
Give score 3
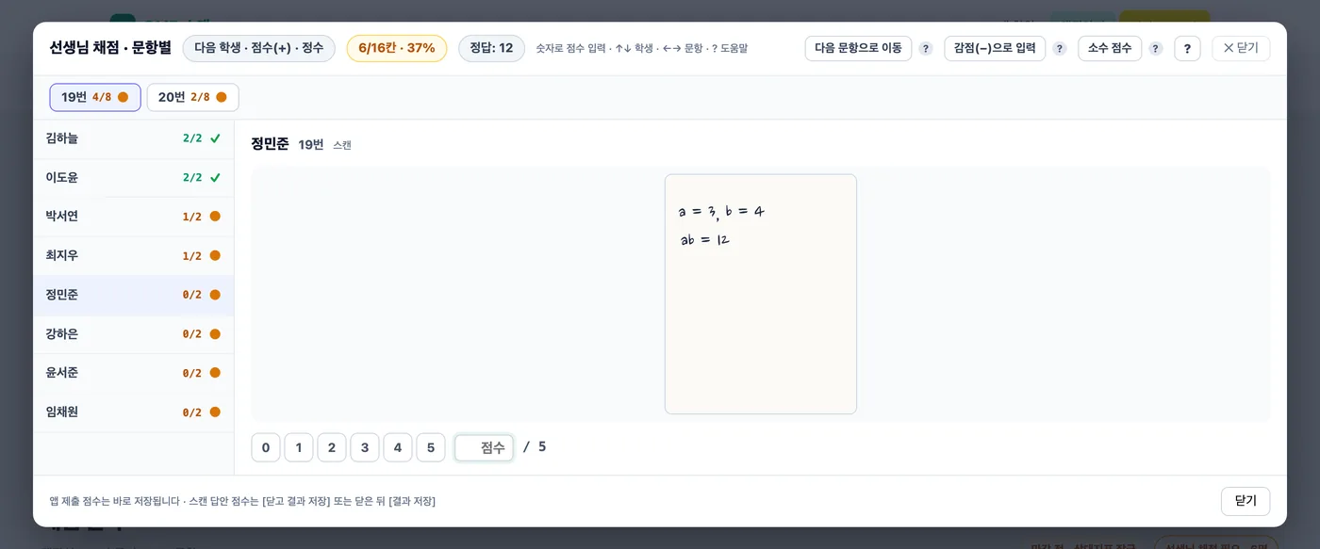click(365, 447)
